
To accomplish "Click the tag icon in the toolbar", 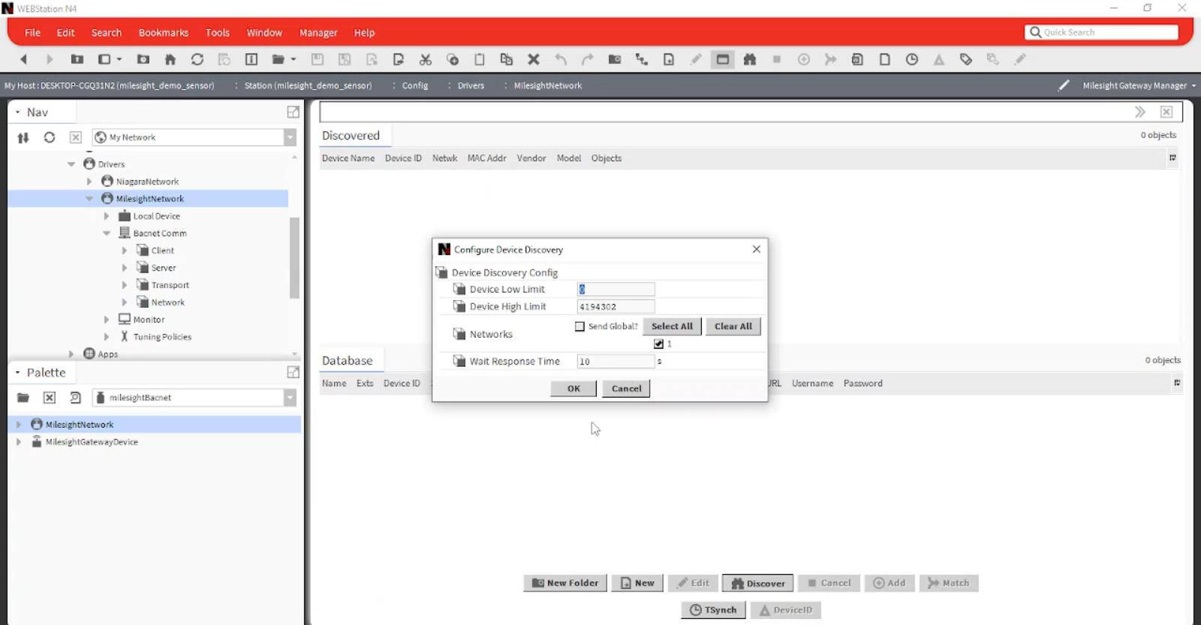I will pos(966,59).
